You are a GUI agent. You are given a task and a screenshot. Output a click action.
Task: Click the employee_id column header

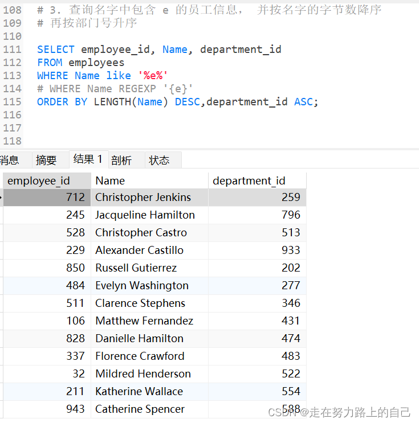(x=47, y=180)
